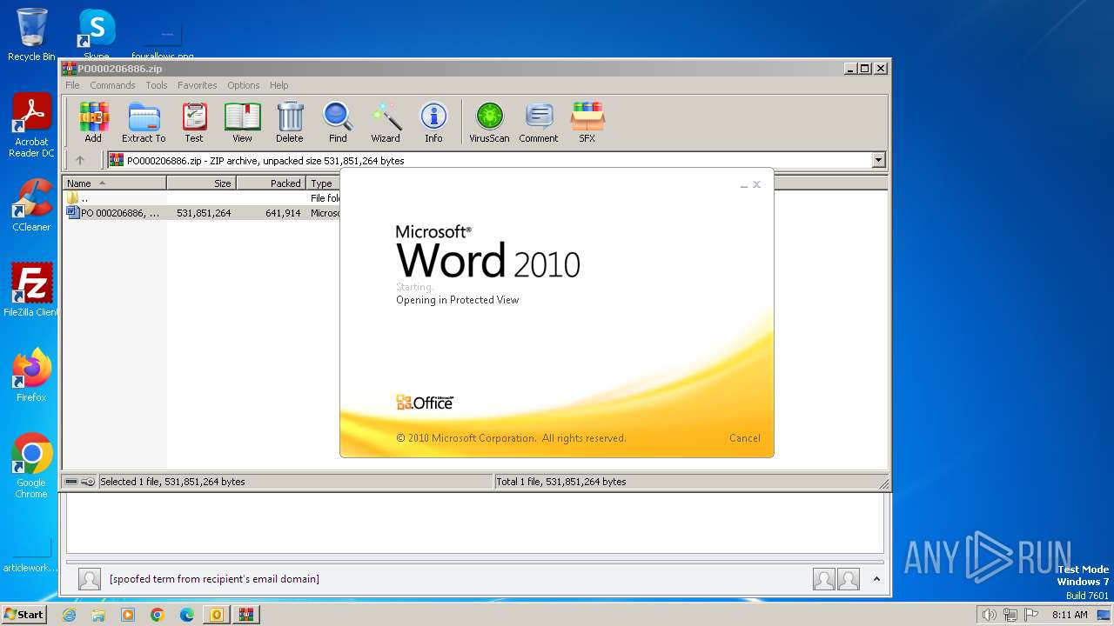Open the Help menu
Viewport: 1114px width, 626px height.
click(x=278, y=85)
